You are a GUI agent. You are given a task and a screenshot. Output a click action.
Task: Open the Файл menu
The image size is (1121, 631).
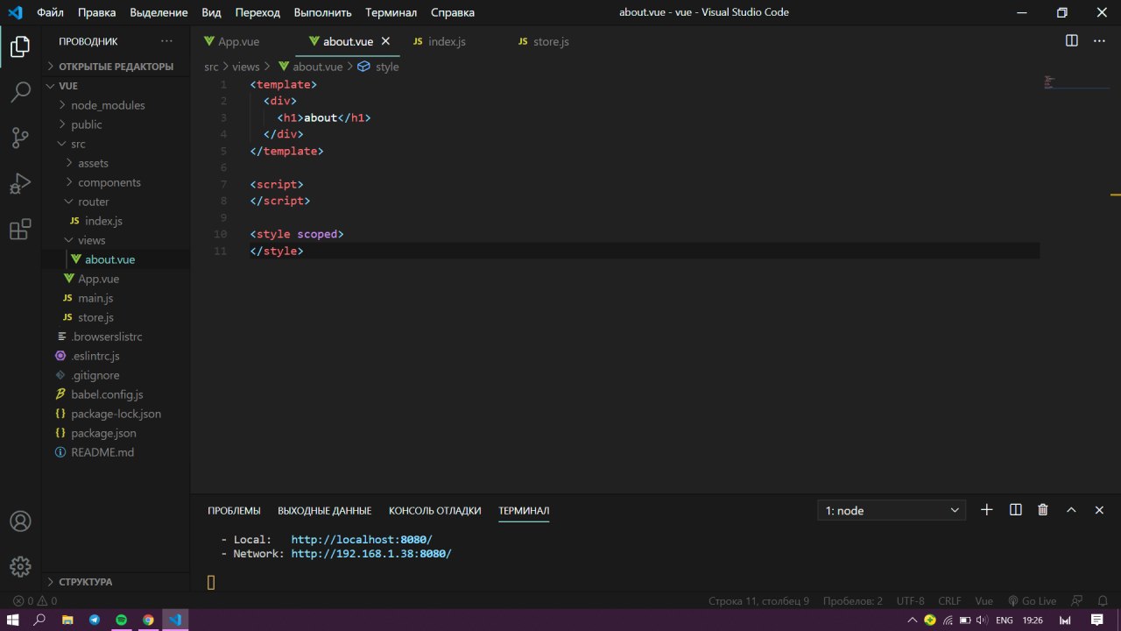click(51, 12)
